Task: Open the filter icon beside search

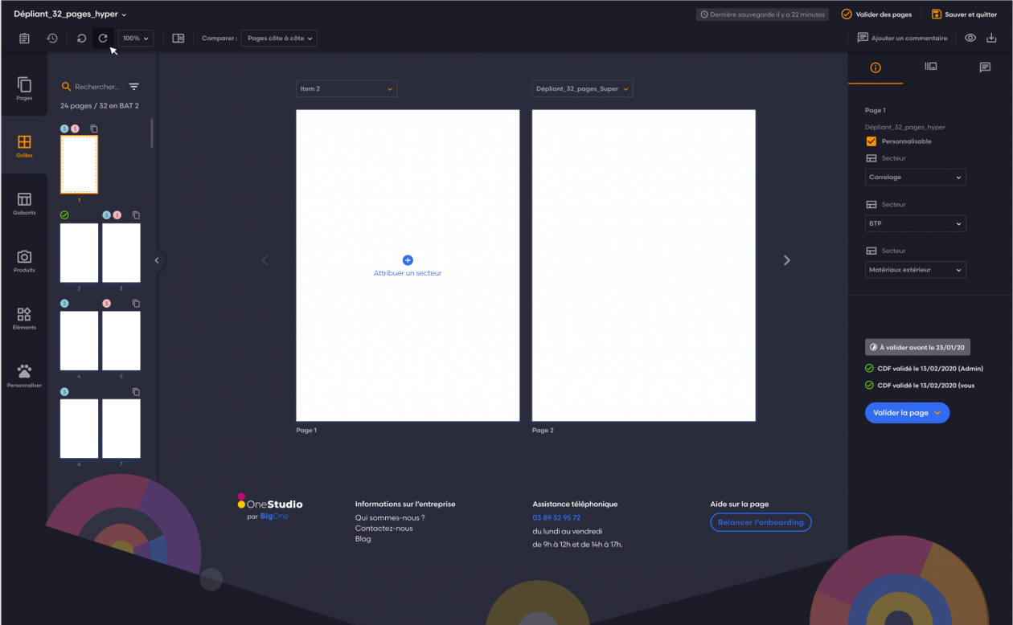Action: tap(134, 87)
